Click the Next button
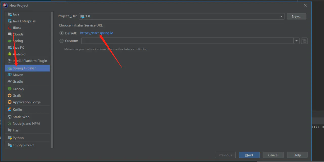The height and width of the screenshot is (162, 324). (x=249, y=155)
